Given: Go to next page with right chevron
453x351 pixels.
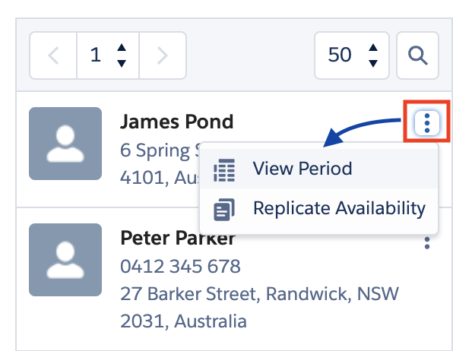Looking at the screenshot, I should click(x=163, y=55).
